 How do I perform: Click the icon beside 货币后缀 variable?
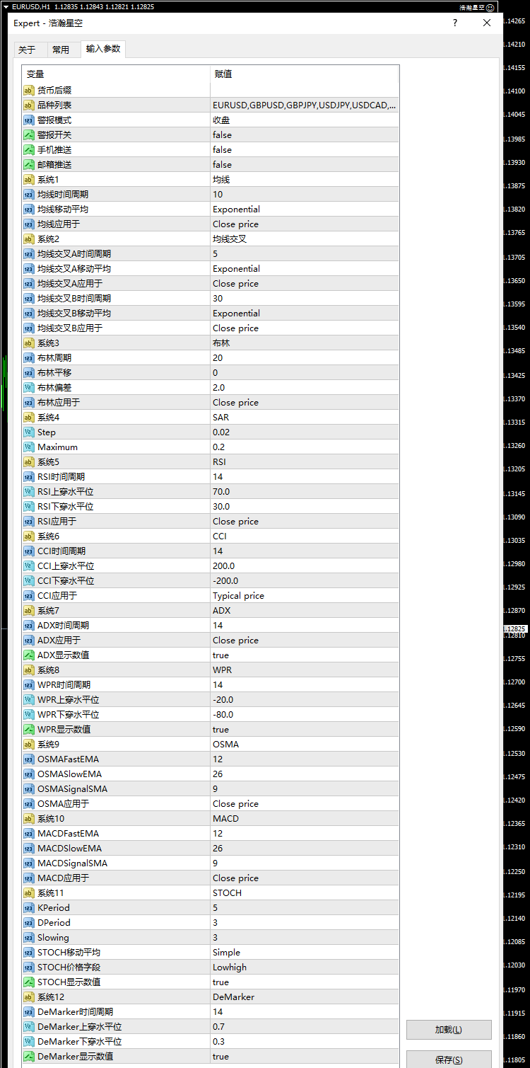click(x=29, y=91)
